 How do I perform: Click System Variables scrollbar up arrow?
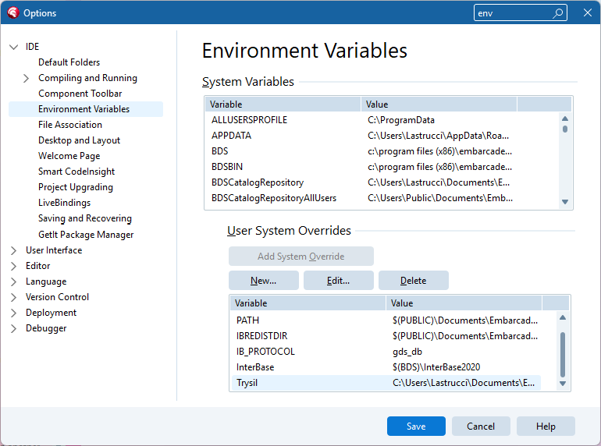point(565,119)
